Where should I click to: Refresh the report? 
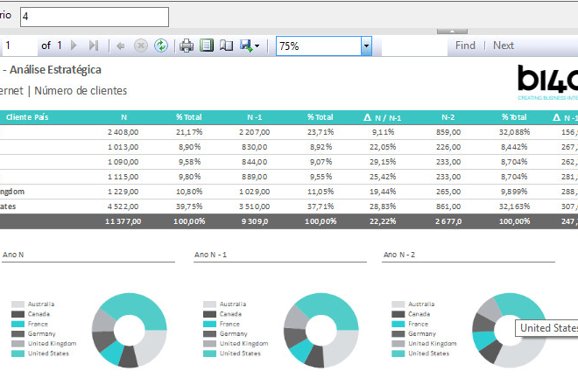point(161,45)
